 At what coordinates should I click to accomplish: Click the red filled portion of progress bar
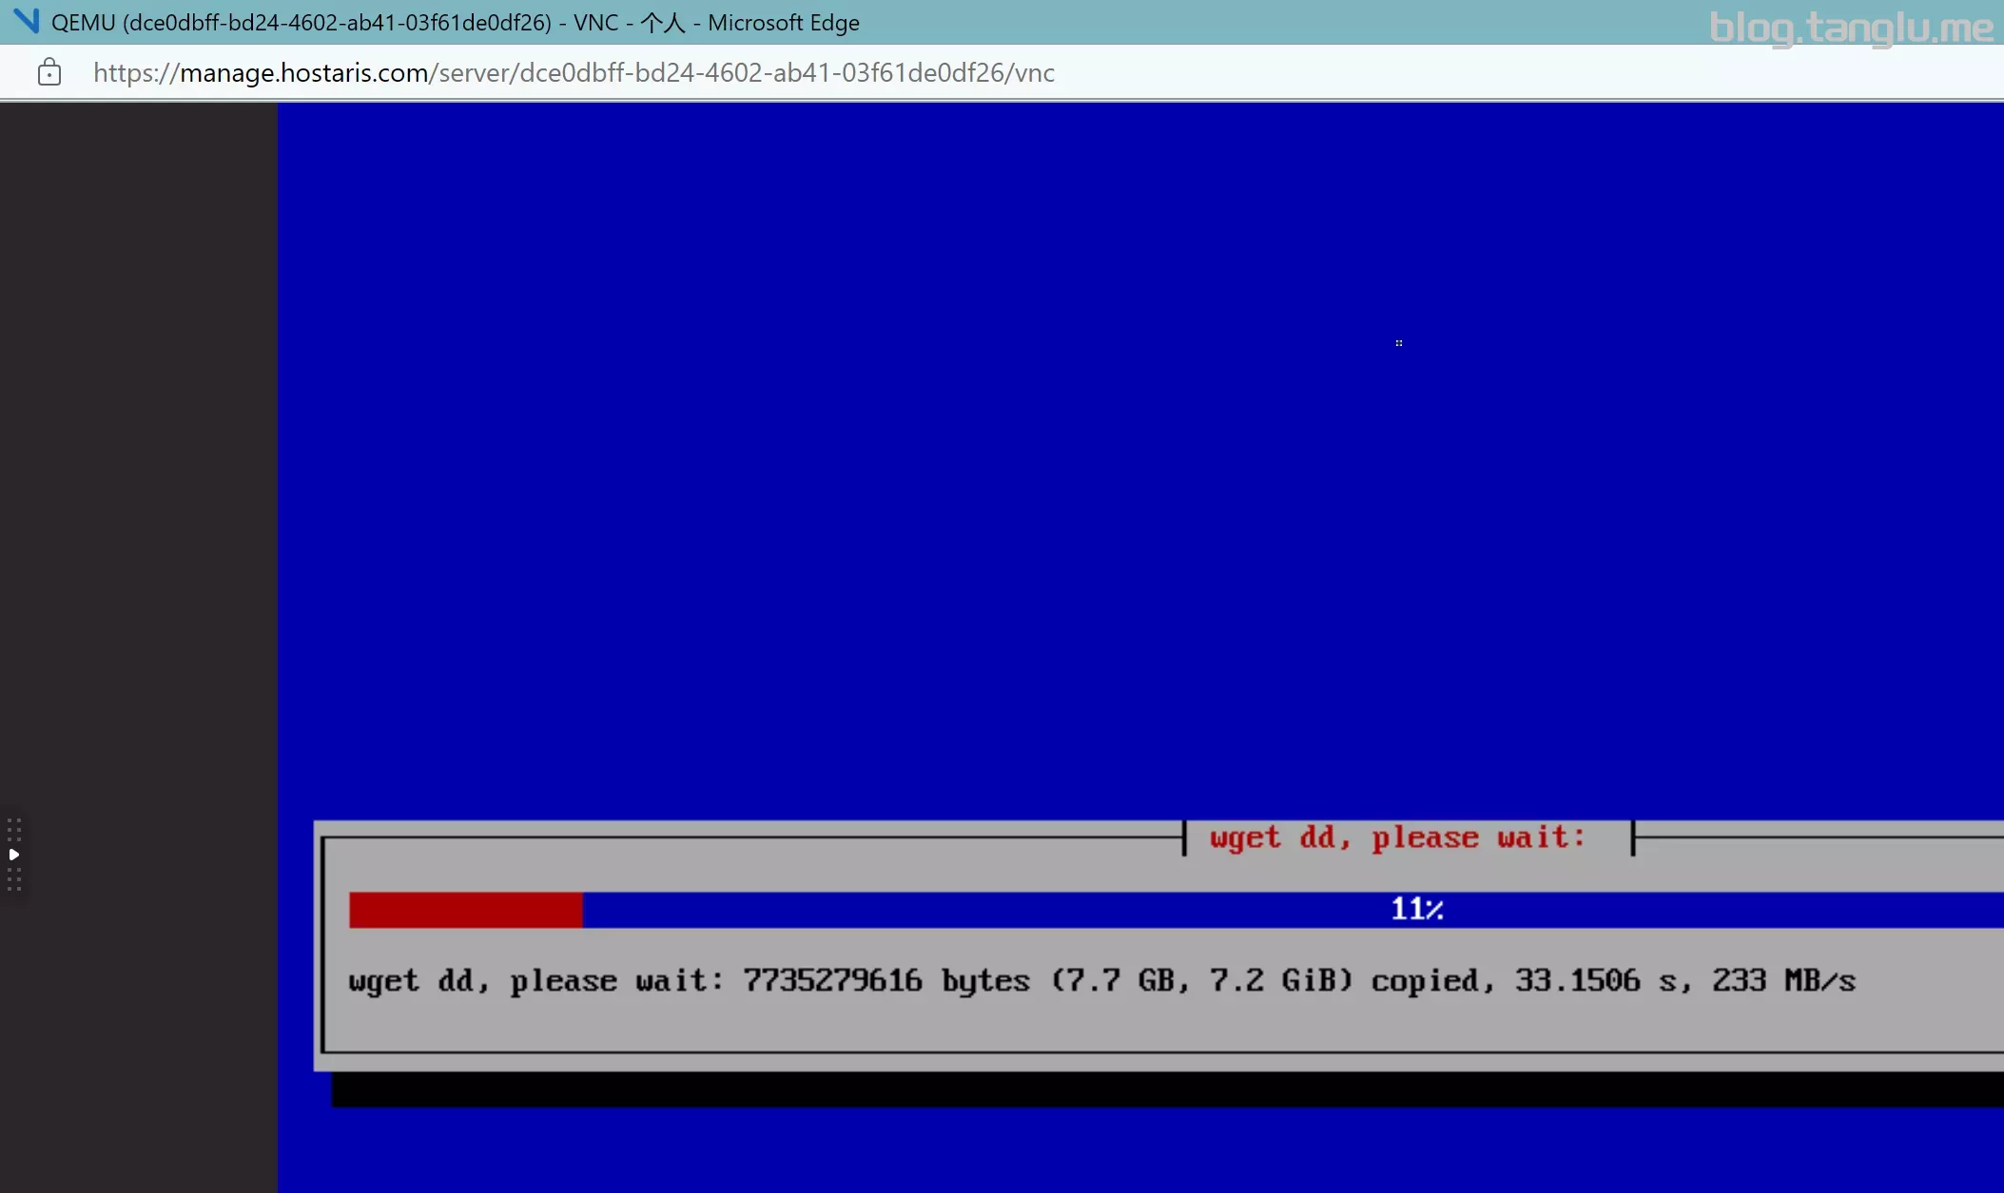(x=465, y=910)
